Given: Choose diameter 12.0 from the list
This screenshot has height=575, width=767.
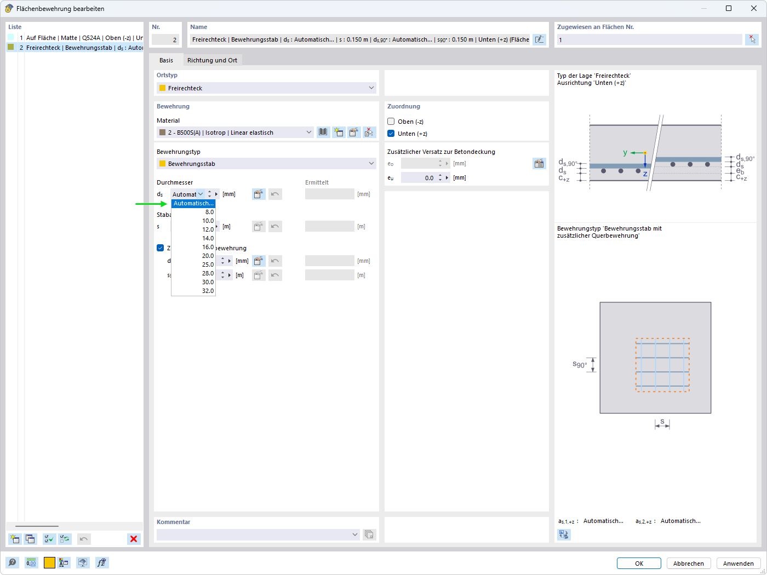Looking at the screenshot, I should pyautogui.click(x=193, y=229).
